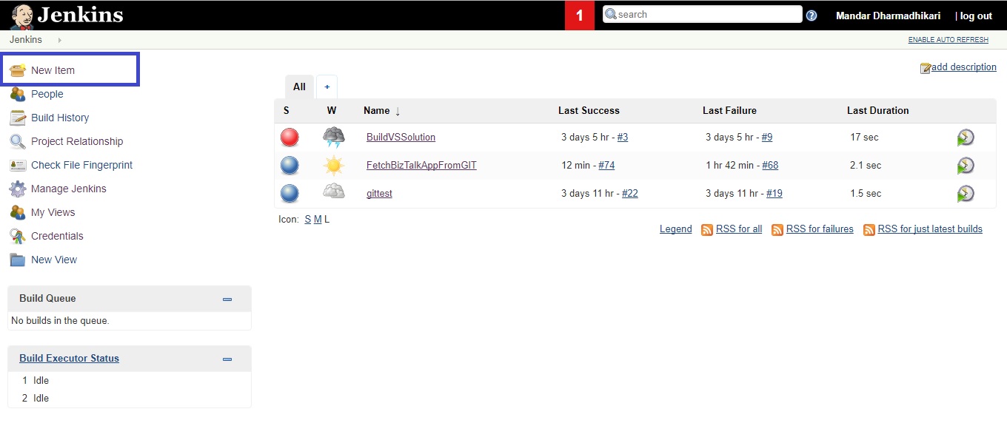The height and width of the screenshot is (423, 1007).
Task: Click the Manage Jenkins gear icon
Action: [x=18, y=189]
